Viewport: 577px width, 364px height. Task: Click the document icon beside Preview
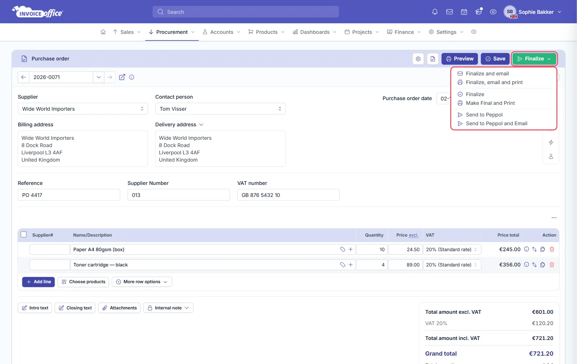(433, 59)
